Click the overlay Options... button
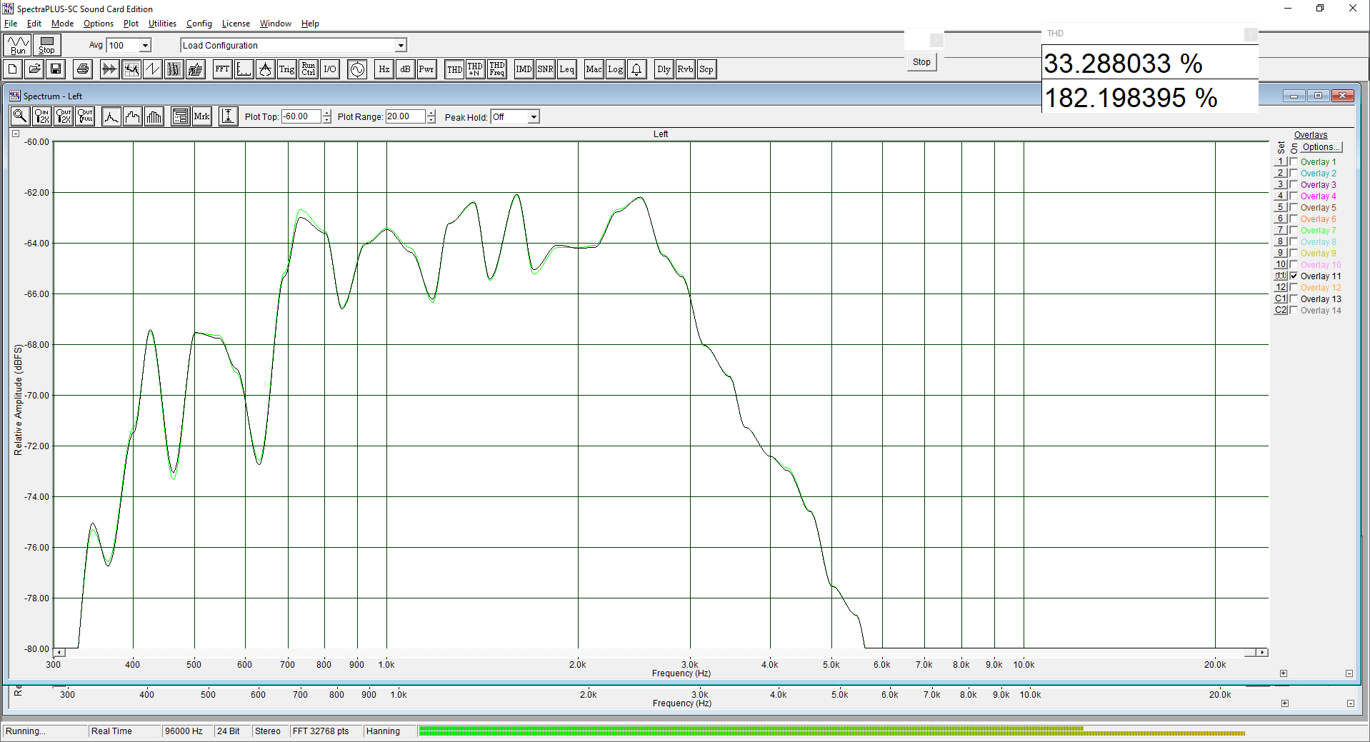Image resolution: width=1370 pixels, height=742 pixels. [x=1321, y=147]
